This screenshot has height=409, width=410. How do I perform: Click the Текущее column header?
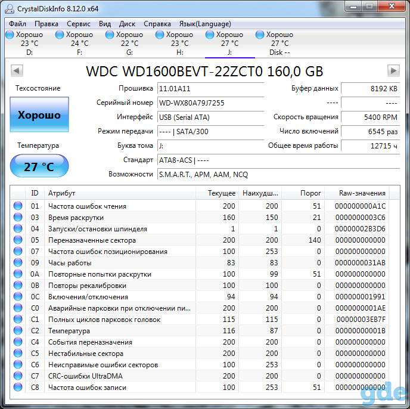218,193
